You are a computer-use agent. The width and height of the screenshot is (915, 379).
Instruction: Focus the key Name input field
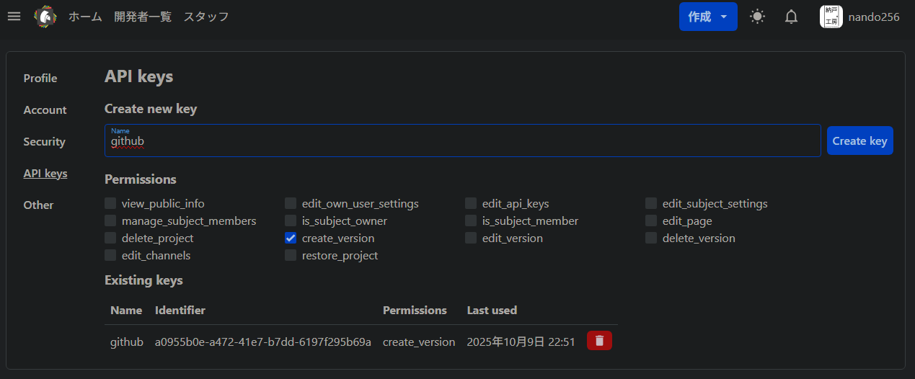click(x=461, y=142)
